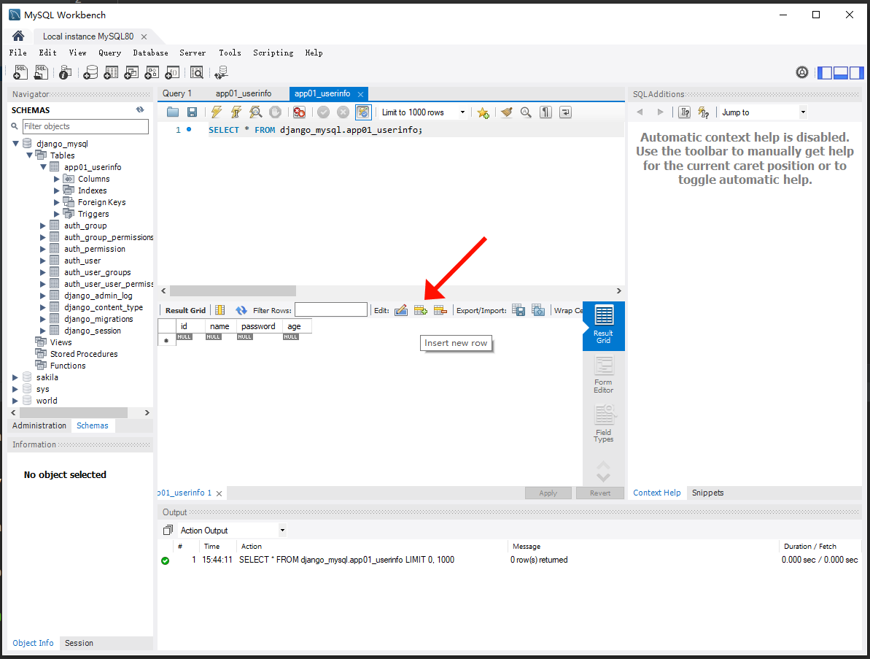Create new function icon
The height and width of the screenshot is (659, 870).
[173, 72]
